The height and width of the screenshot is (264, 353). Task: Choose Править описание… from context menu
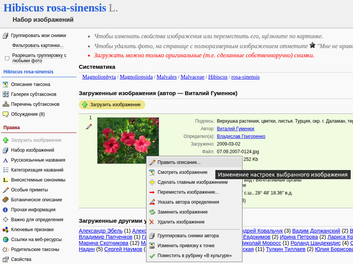coord(194,162)
